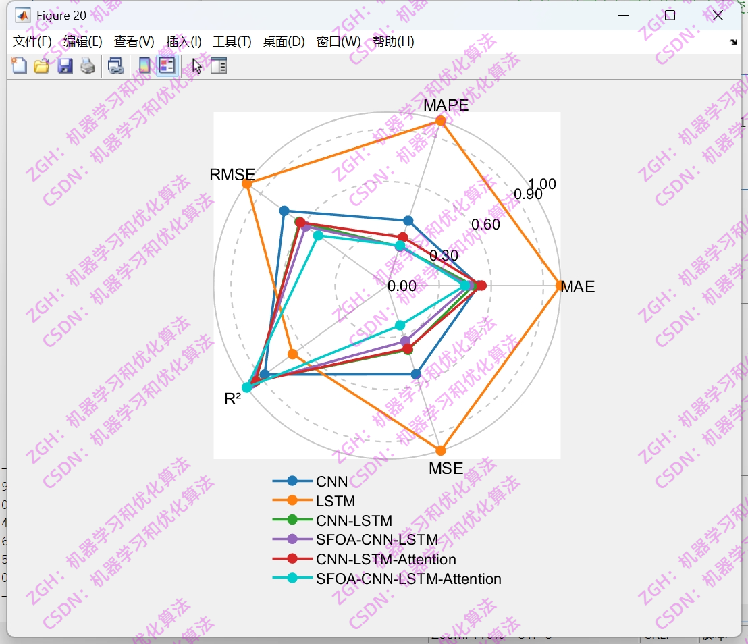
Task: Open the 文件 menu
Action: click(x=30, y=41)
